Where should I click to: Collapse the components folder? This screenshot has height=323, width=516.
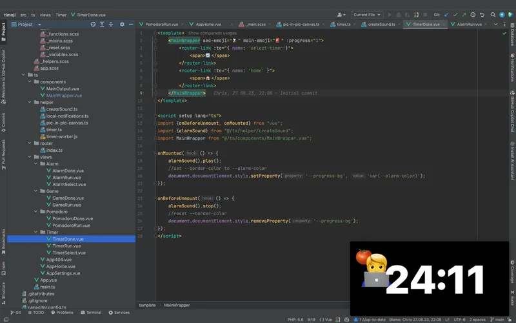(x=30, y=81)
